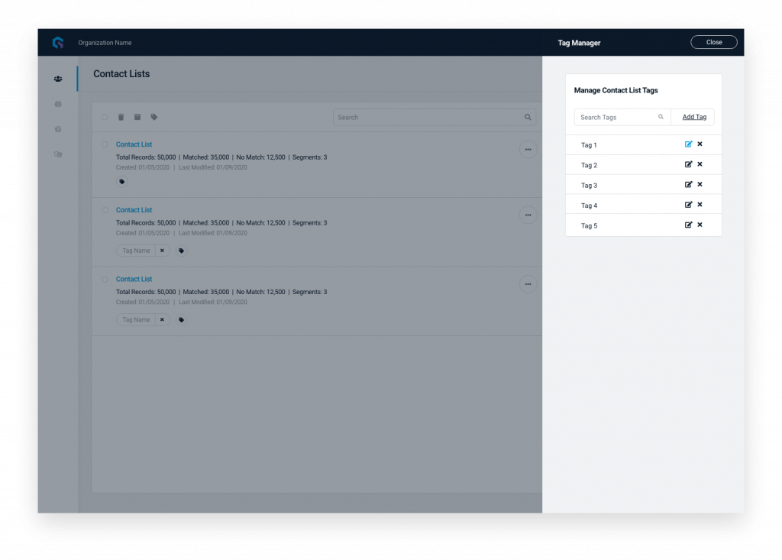Open the ellipsis menu for first Contact List
Image resolution: width=782 pixels, height=560 pixels.
(x=528, y=150)
